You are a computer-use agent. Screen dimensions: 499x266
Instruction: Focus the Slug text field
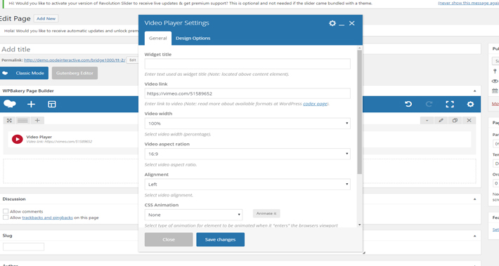point(24,246)
